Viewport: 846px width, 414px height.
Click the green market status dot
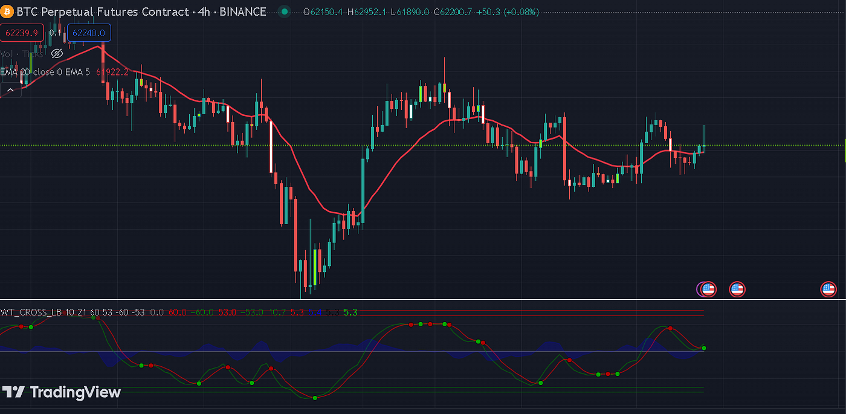(285, 11)
